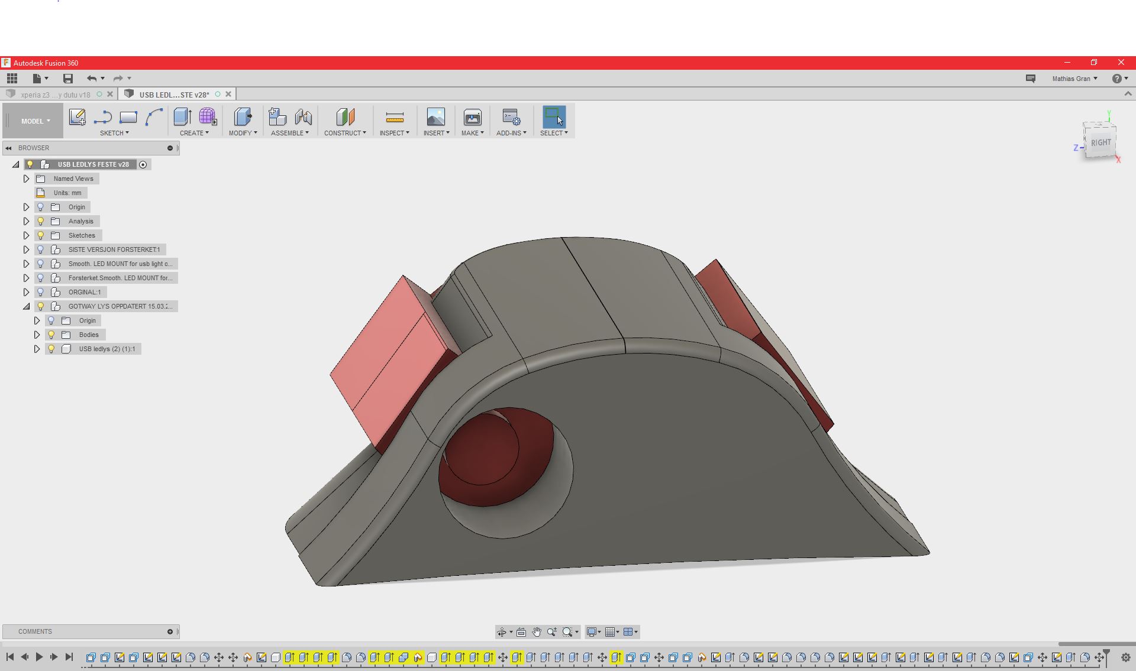Click the Redo arrow
Viewport: 1136px width, 671px height.
pos(118,78)
